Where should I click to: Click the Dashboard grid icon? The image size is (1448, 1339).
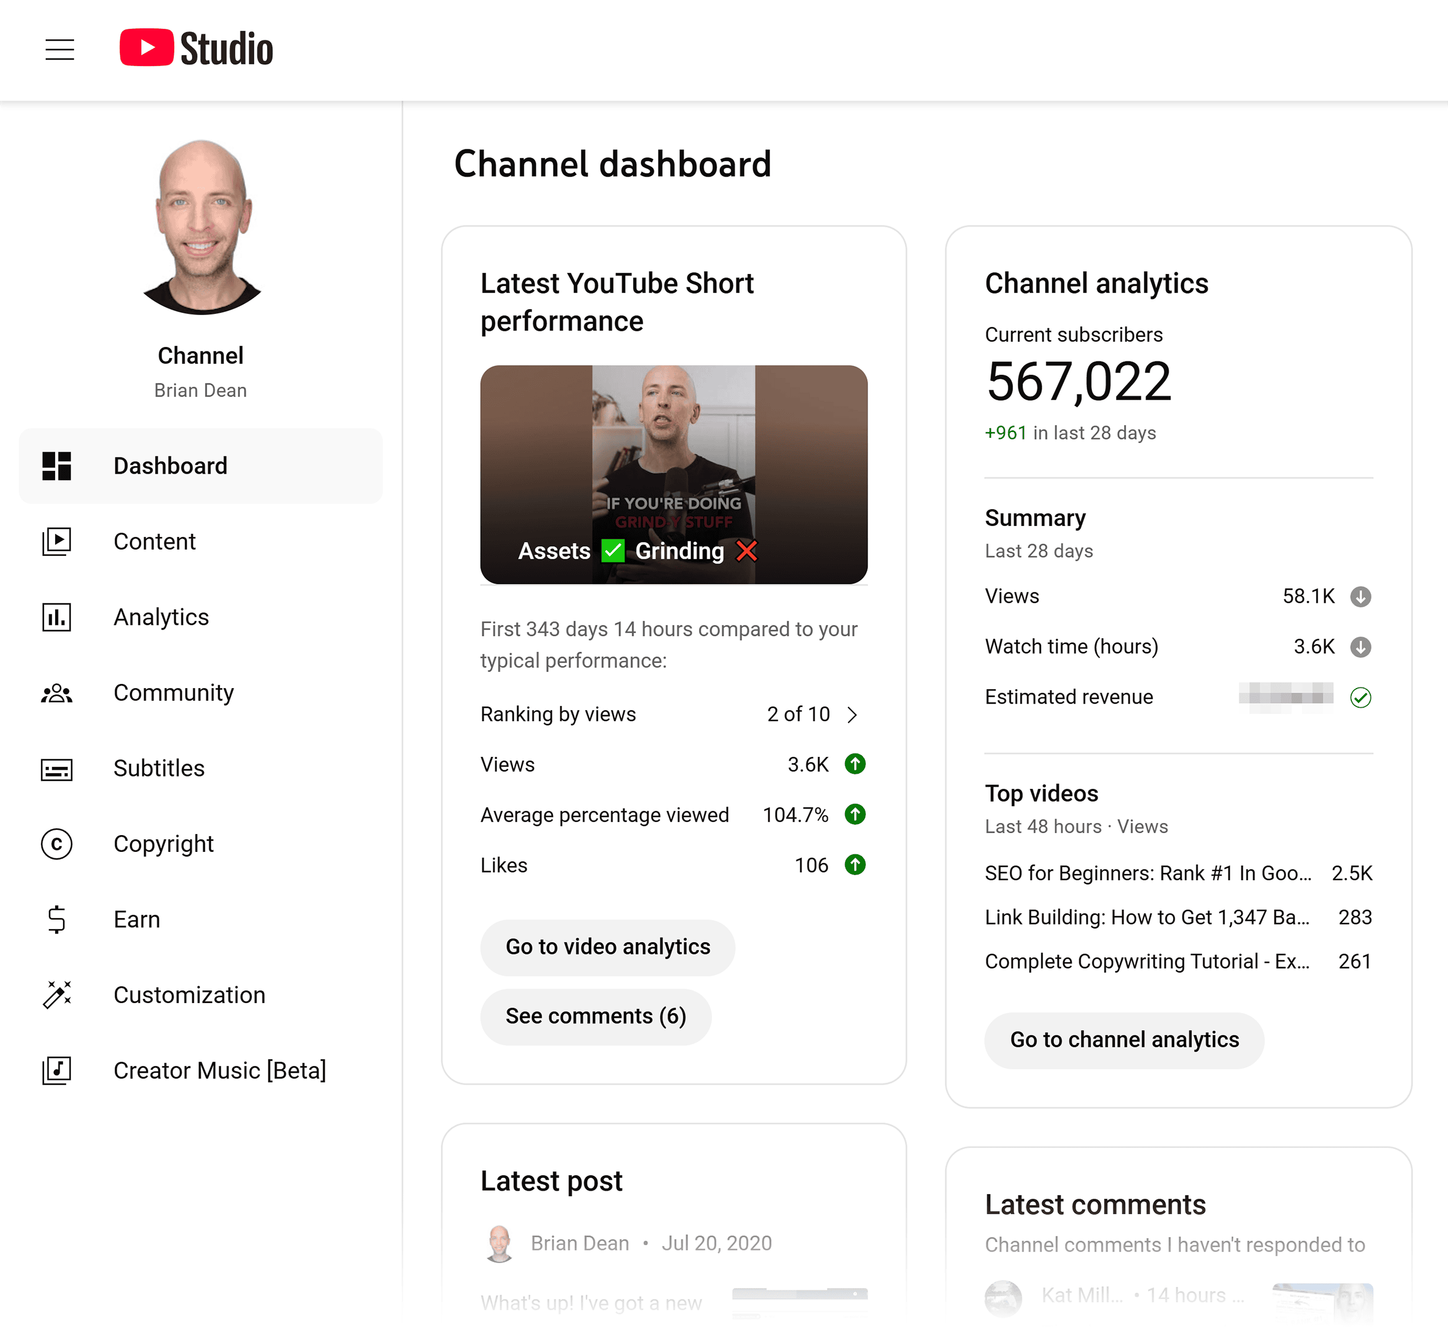pos(57,466)
